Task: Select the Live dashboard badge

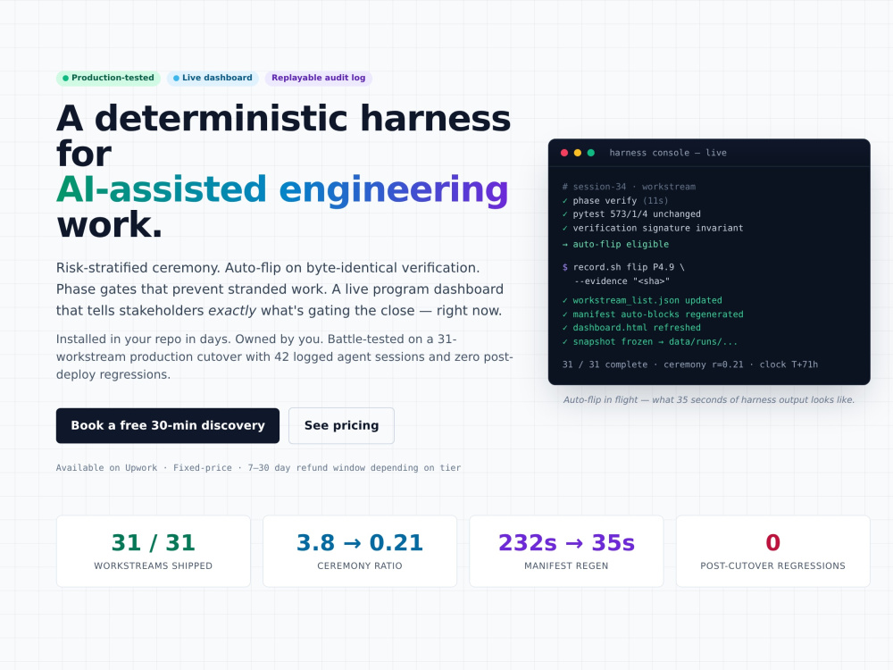Action: pyautogui.click(x=213, y=78)
